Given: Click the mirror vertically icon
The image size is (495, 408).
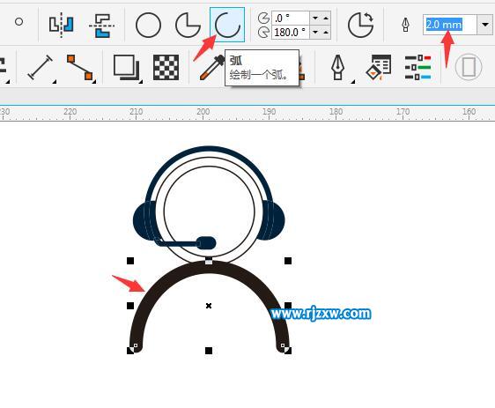Looking at the screenshot, I should coord(101,26).
